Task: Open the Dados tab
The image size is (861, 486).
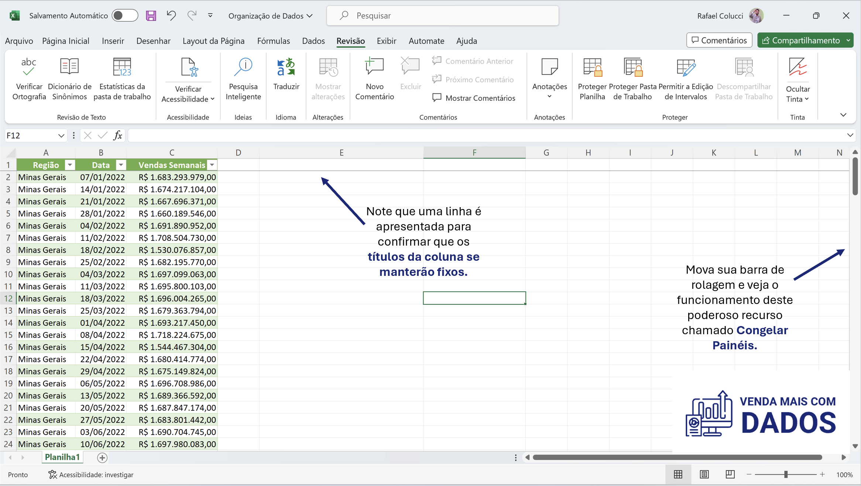Action: (x=313, y=41)
